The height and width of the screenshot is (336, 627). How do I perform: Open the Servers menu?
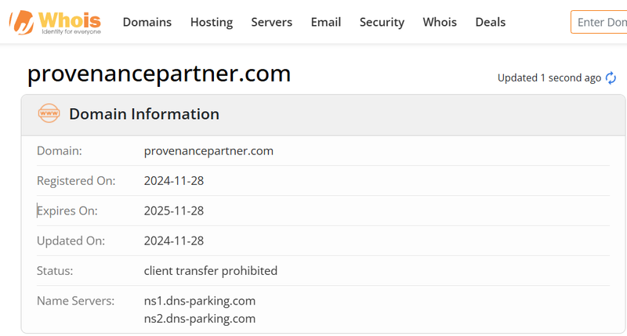(271, 22)
